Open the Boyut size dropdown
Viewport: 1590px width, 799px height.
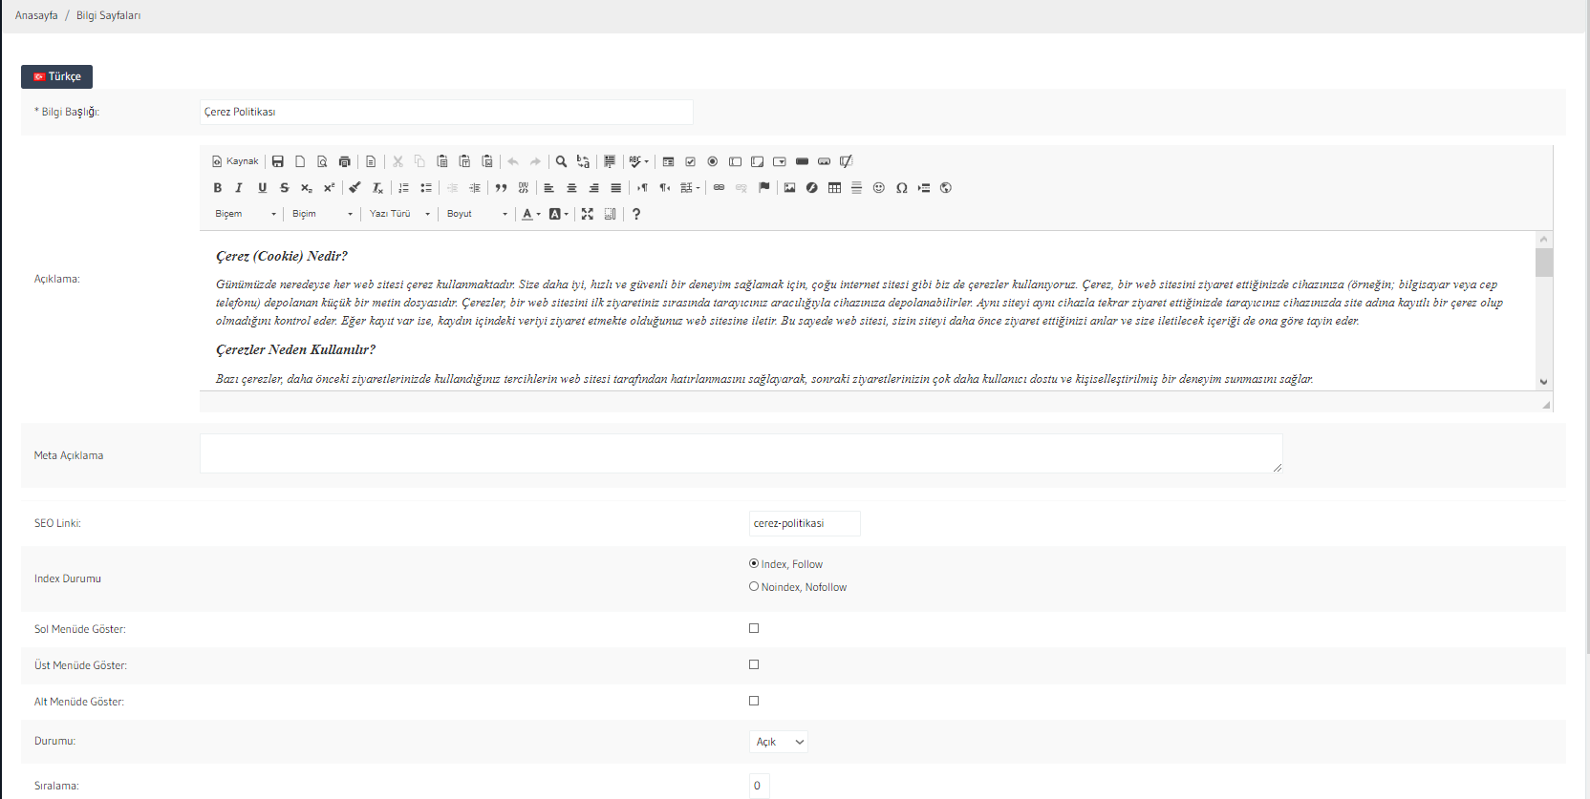pos(477,214)
